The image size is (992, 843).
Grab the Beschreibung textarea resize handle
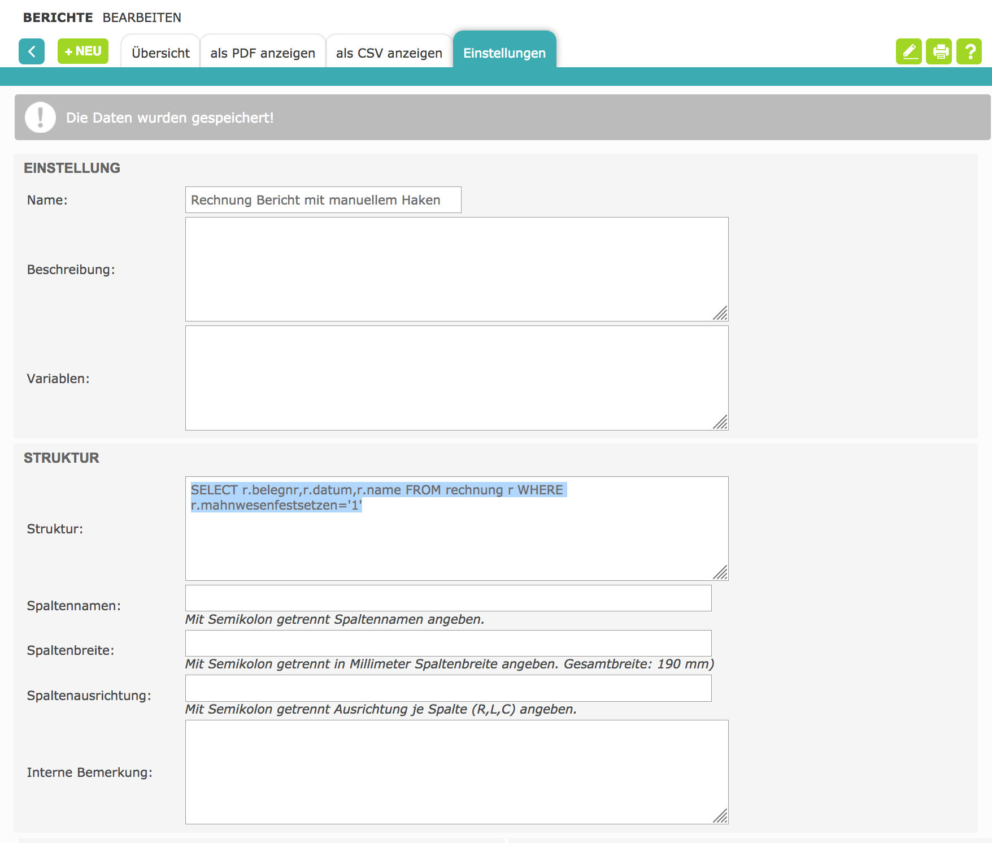click(720, 314)
